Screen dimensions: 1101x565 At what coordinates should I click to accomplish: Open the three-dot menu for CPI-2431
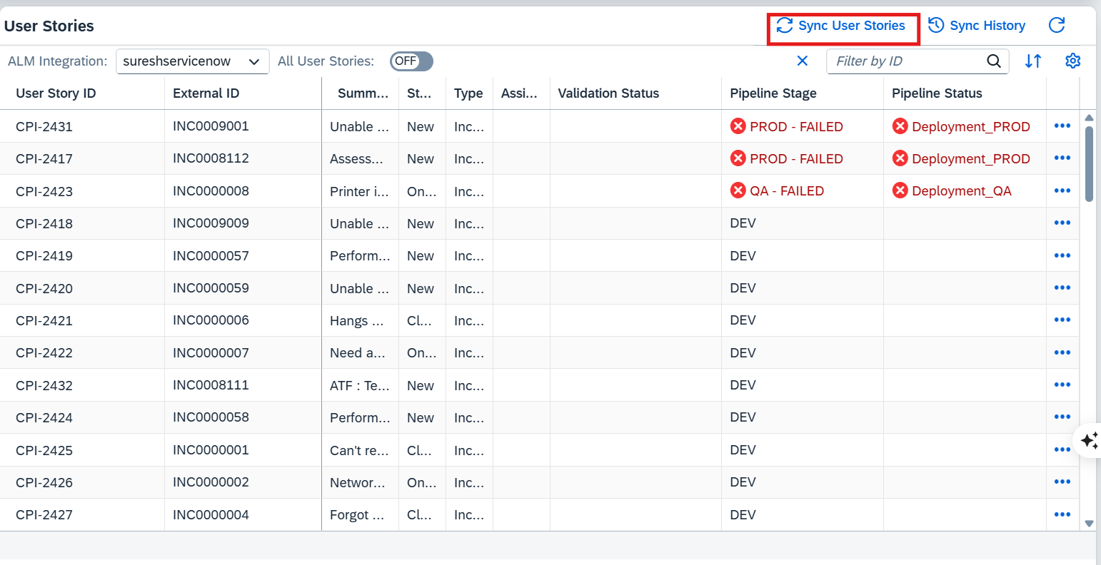point(1062,126)
